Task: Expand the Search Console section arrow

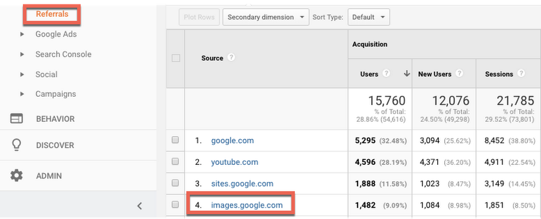Action: 22,54
